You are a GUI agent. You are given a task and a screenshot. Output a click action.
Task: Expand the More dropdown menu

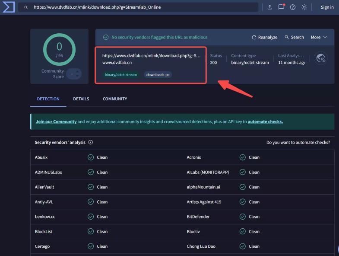[x=319, y=37]
